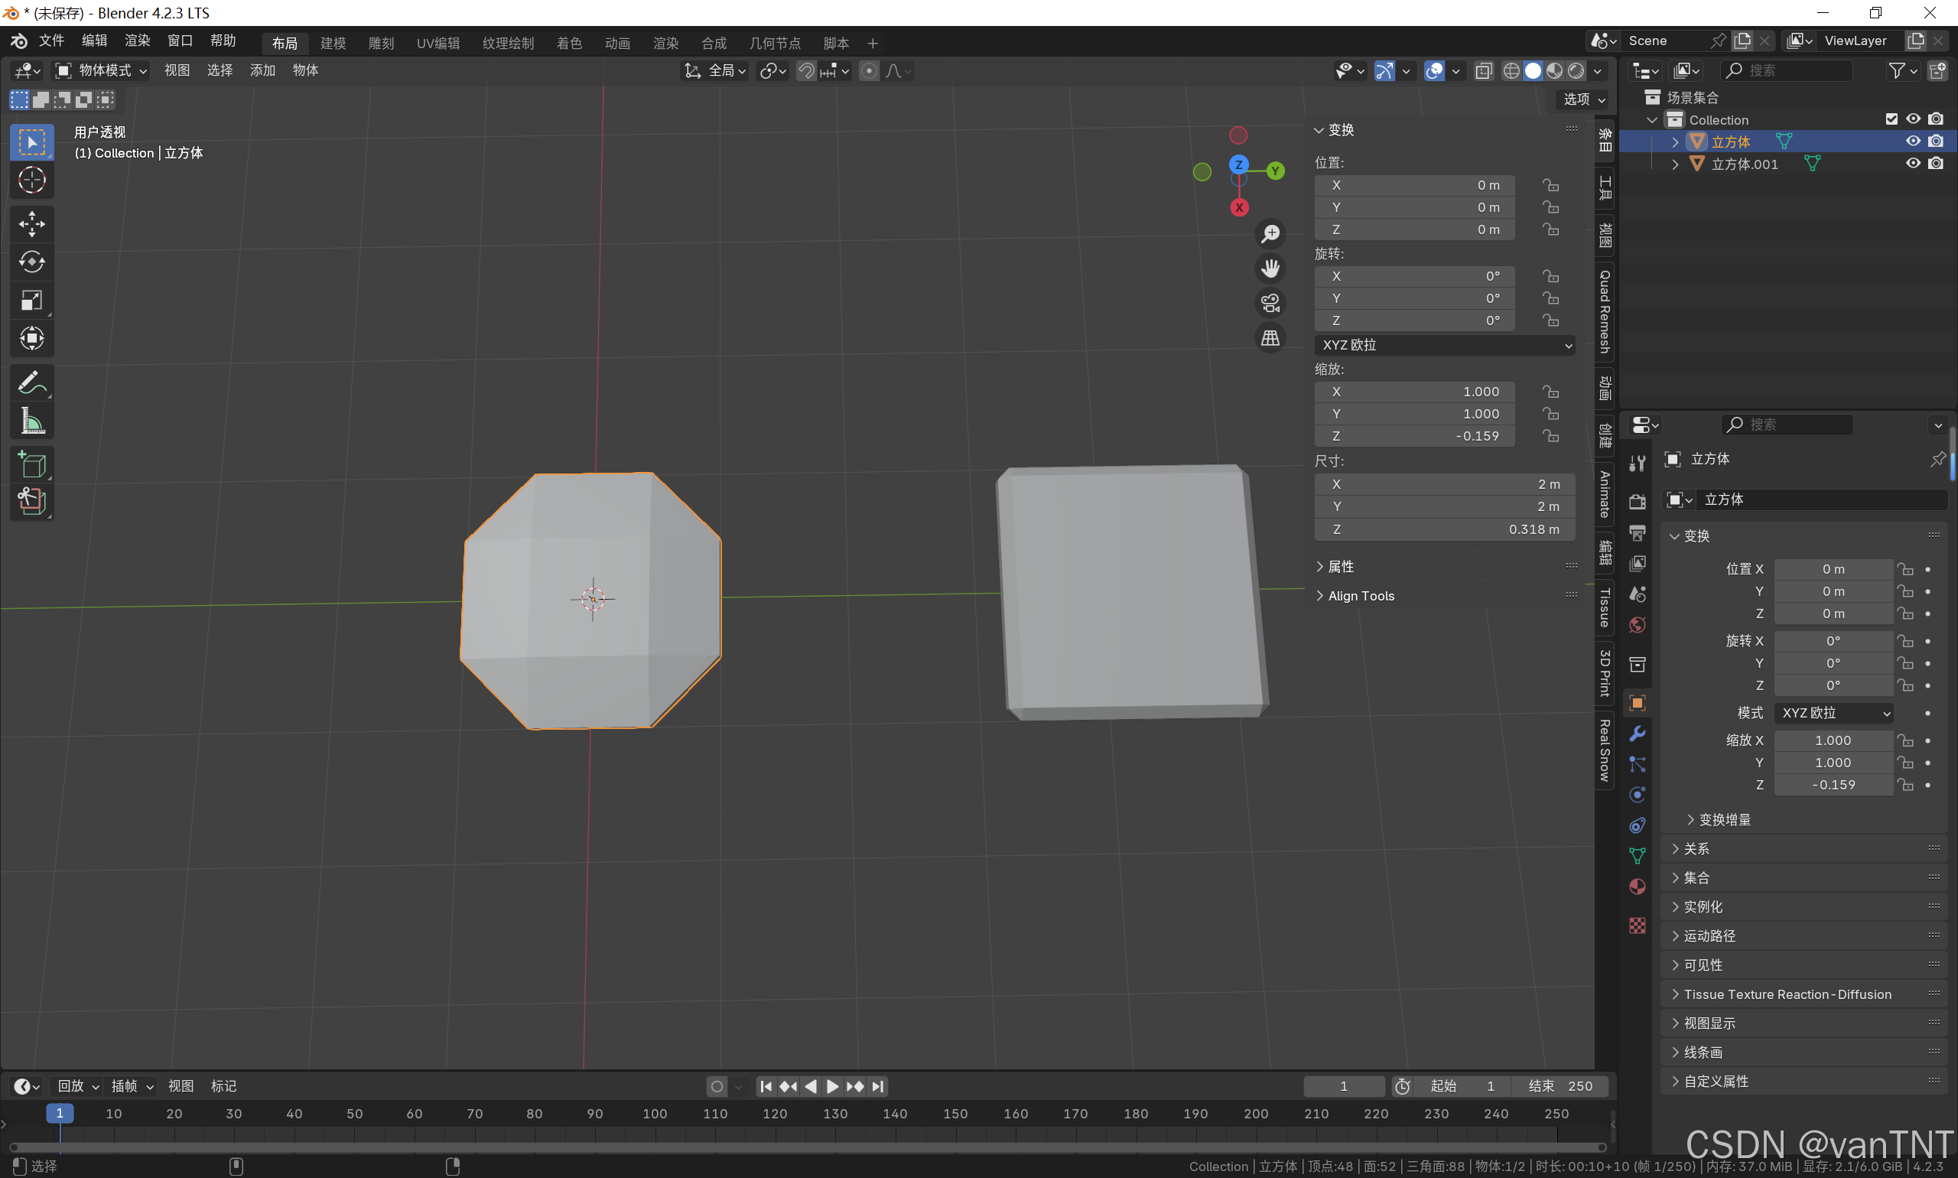Image resolution: width=1958 pixels, height=1178 pixels.
Task: Uncheck the Collection exclude checkbox
Action: (1891, 119)
